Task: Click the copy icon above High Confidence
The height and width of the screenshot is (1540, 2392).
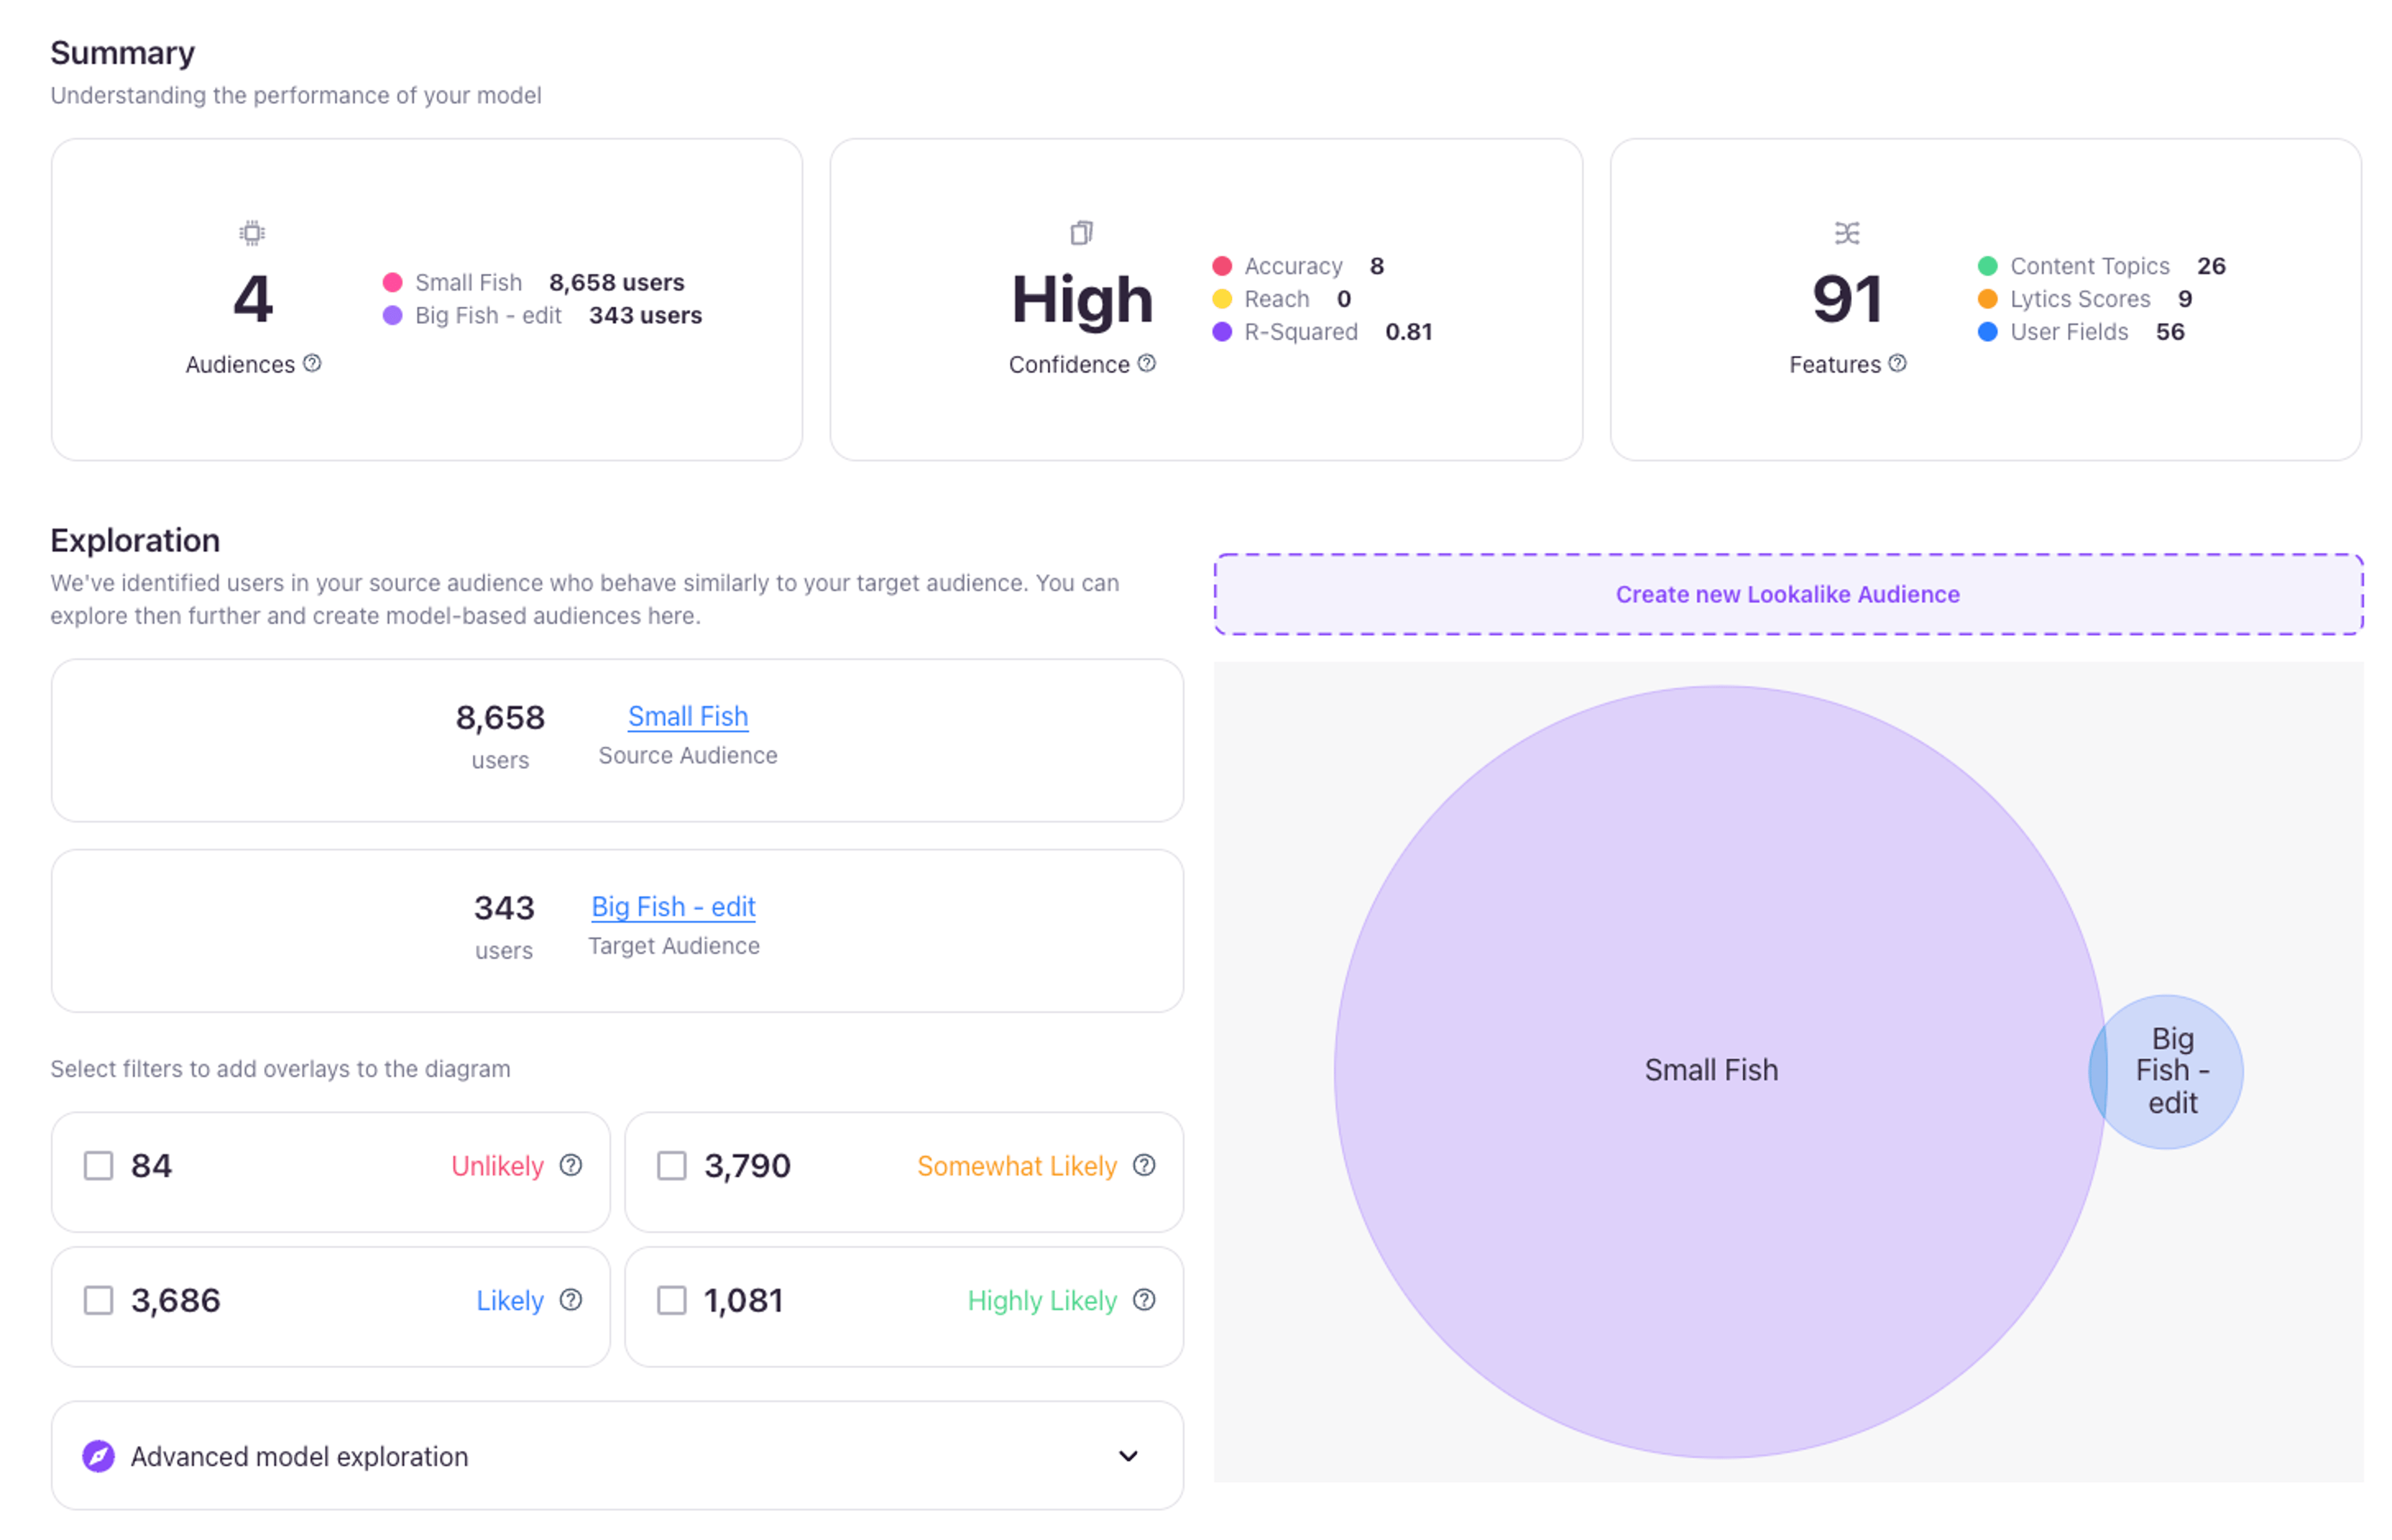Action: point(1081,233)
